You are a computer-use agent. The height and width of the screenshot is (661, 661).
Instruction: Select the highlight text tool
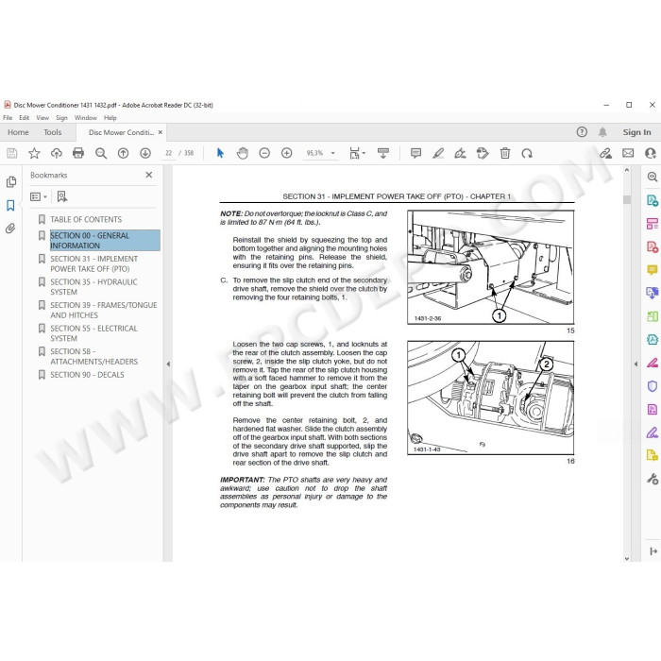[438, 153]
